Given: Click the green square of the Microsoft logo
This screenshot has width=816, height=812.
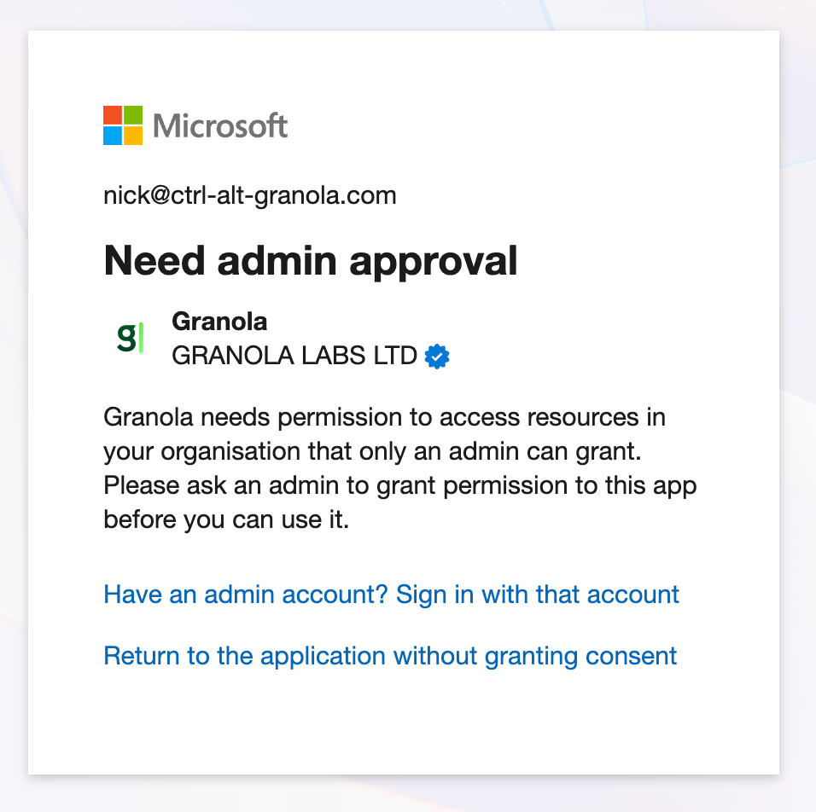Looking at the screenshot, I should [134, 115].
